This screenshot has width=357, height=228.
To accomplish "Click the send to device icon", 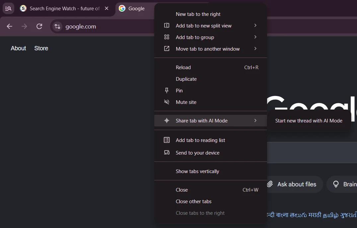I will coord(167,153).
